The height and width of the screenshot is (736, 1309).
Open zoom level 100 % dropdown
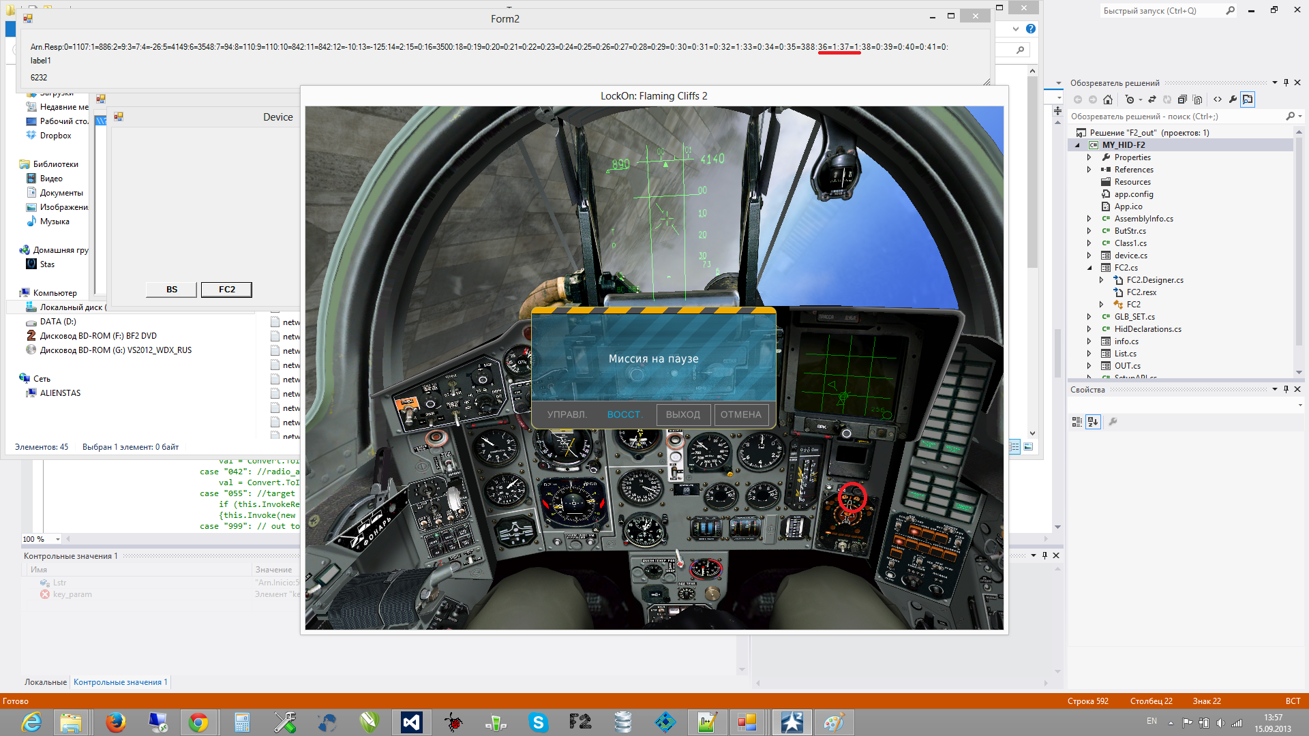(58, 539)
